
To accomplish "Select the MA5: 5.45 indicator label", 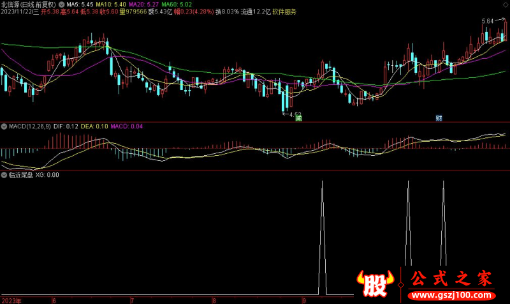I will [80, 4].
